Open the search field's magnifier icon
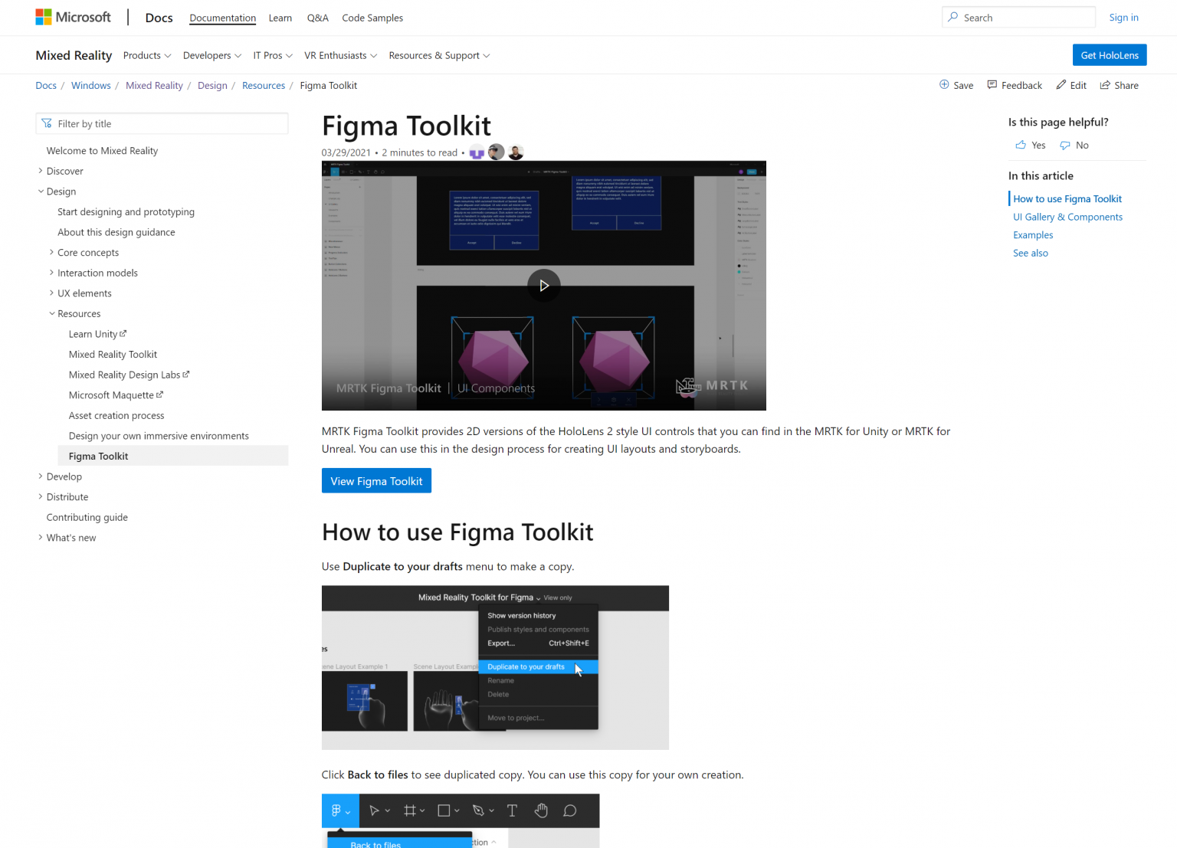Screen dimensions: 1177x848 (x=952, y=17)
